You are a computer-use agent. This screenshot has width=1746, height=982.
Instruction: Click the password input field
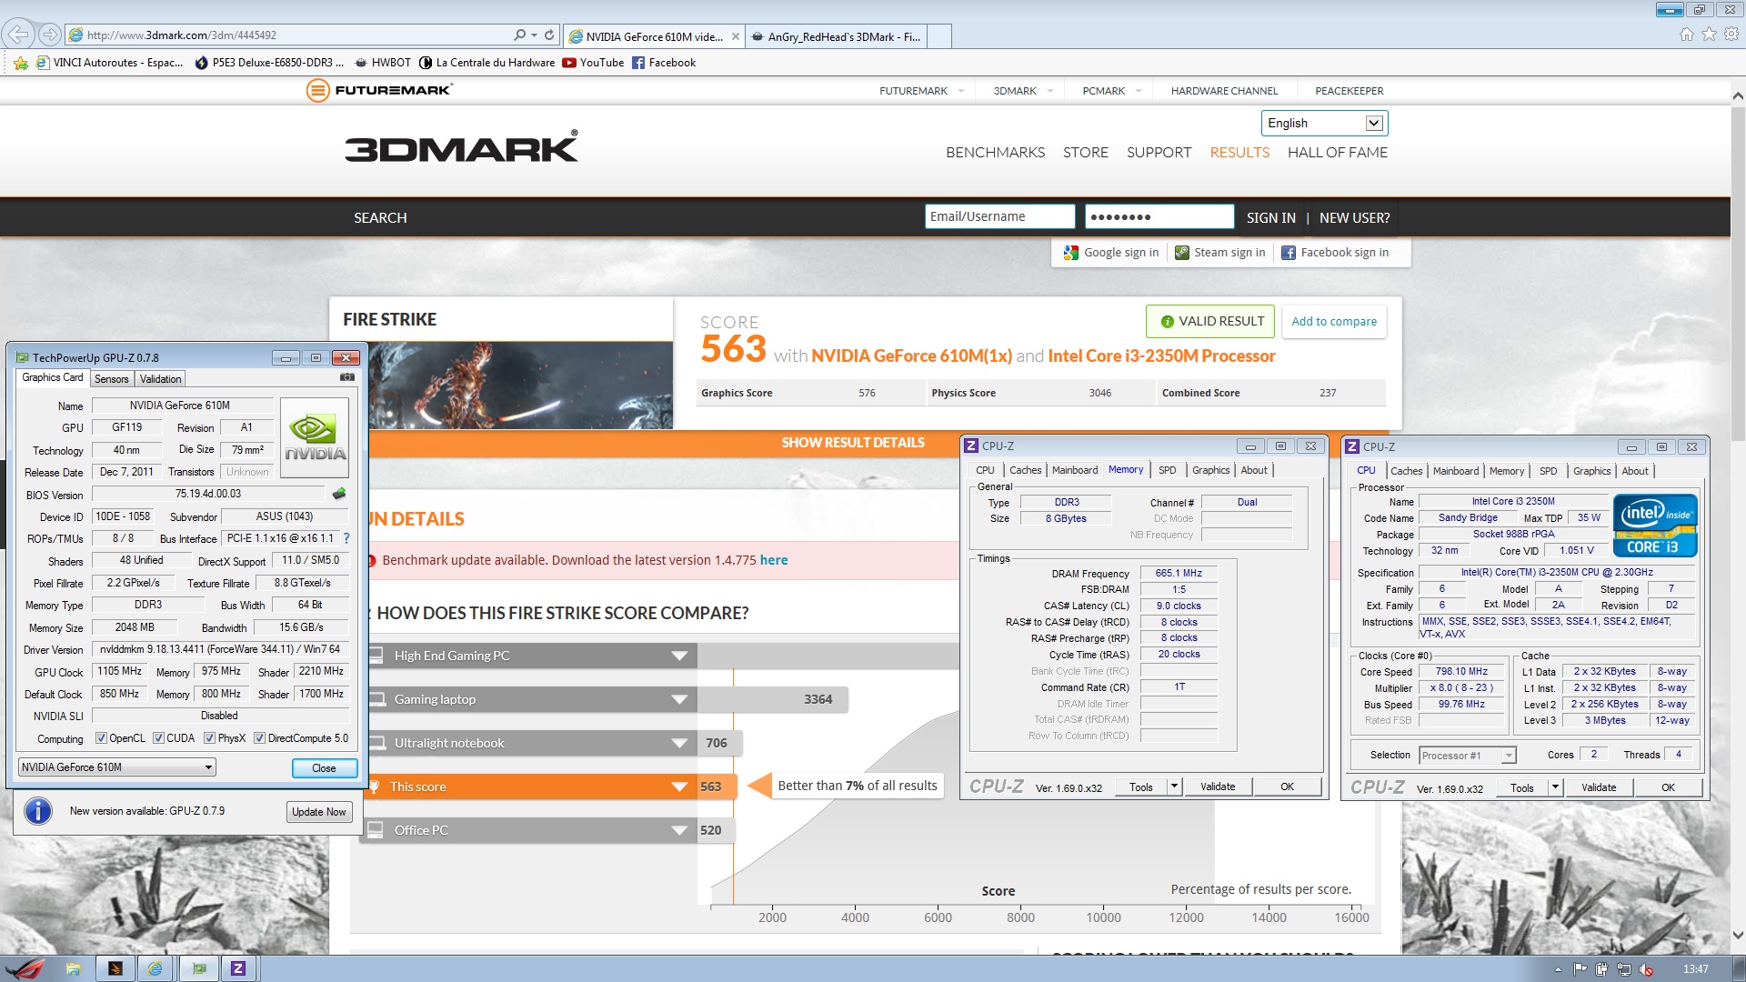coord(1159,216)
